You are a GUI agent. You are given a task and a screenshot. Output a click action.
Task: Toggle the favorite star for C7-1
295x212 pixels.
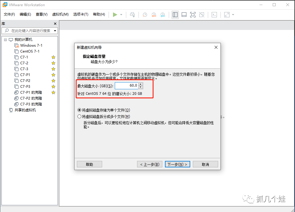53,57
